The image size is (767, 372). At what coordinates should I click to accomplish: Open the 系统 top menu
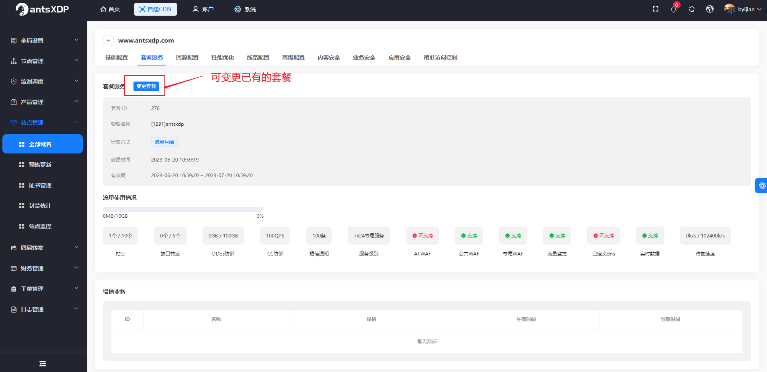click(x=245, y=9)
